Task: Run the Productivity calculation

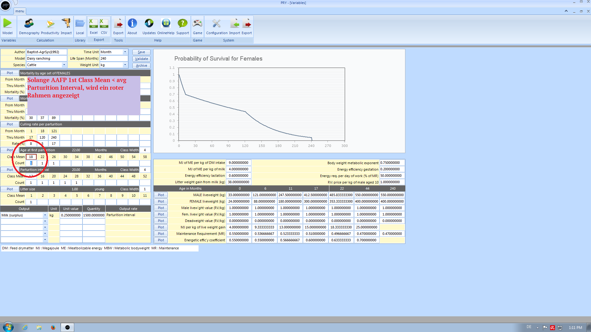Action: (x=50, y=26)
